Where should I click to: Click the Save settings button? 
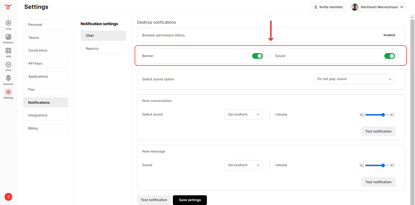pos(190,200)
